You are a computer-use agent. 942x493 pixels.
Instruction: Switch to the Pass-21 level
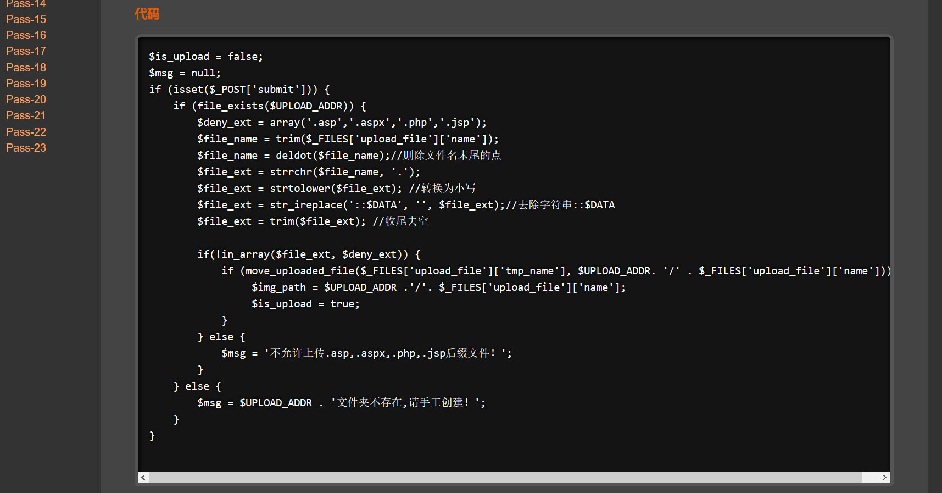coord(26,115)
